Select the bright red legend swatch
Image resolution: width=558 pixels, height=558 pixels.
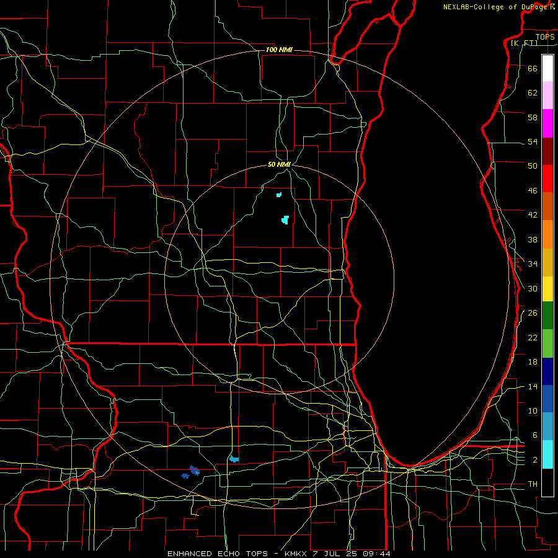[x=547, y=179]
